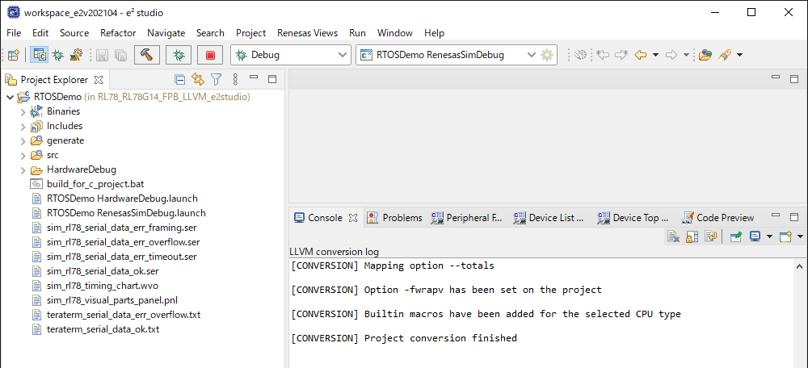
Task: Switch to the Problems tab
Action: pos(395,218)
